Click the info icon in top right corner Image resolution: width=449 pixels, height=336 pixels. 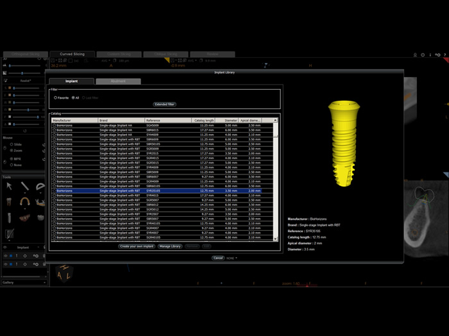430,55
